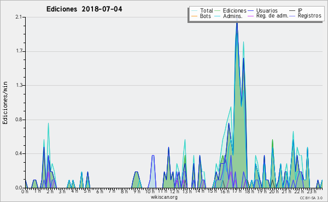Click the 11 h hour label

tap(162, 191)
